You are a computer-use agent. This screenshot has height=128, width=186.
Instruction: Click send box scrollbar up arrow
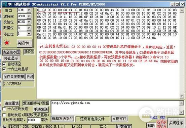[182, 103]
